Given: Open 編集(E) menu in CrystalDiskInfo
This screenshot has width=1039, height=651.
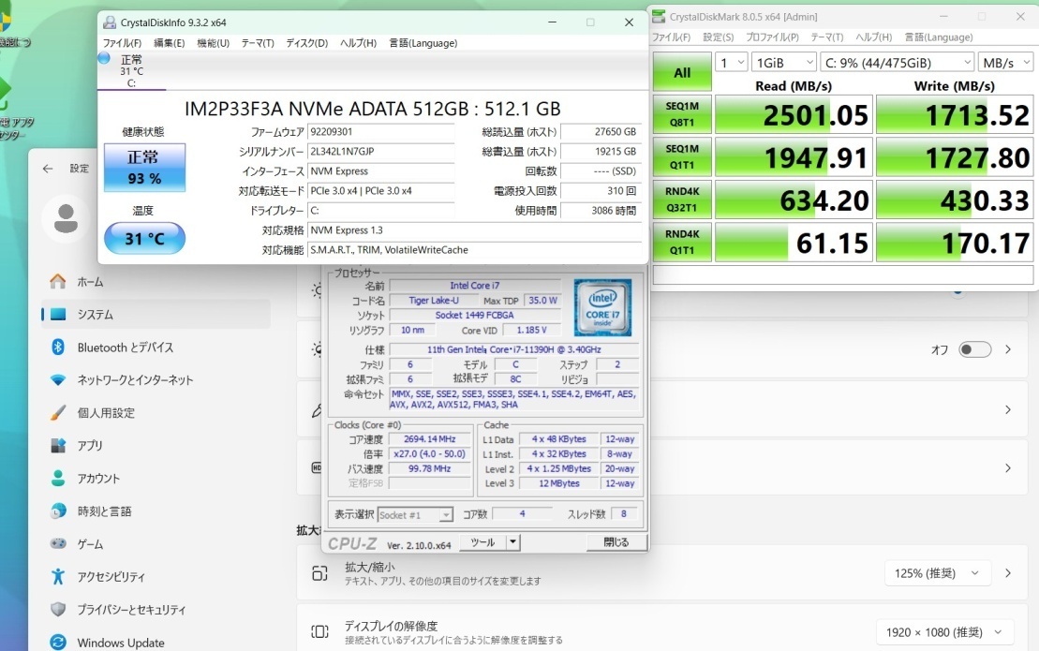Looking at the screenshot, I should click(x=169, y=43).
